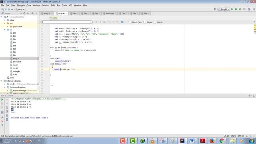
Task: Click the Stop icon in the Run panel
Action: tap(2, 104)
